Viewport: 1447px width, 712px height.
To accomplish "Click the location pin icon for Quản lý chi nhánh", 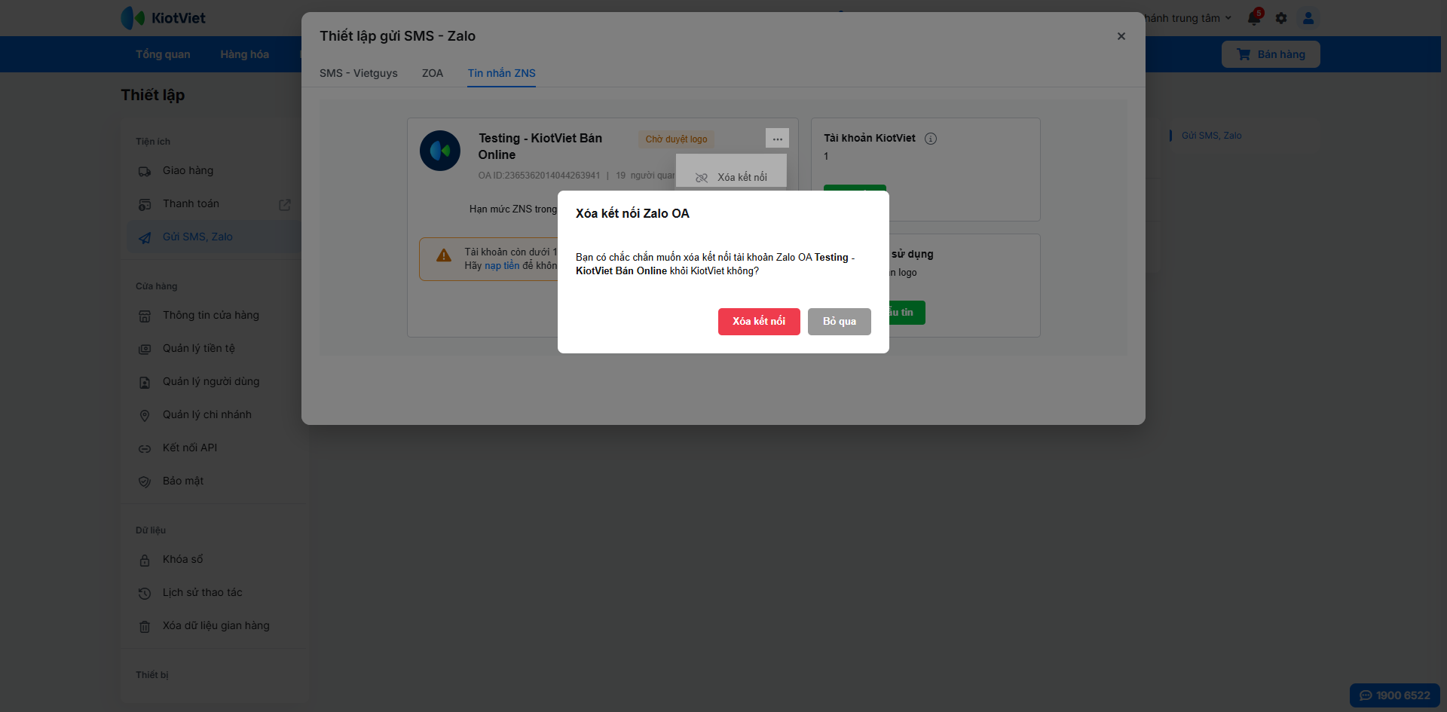I will 145,416.
